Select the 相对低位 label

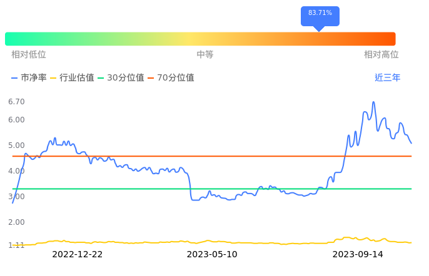(x=29, y=55)
